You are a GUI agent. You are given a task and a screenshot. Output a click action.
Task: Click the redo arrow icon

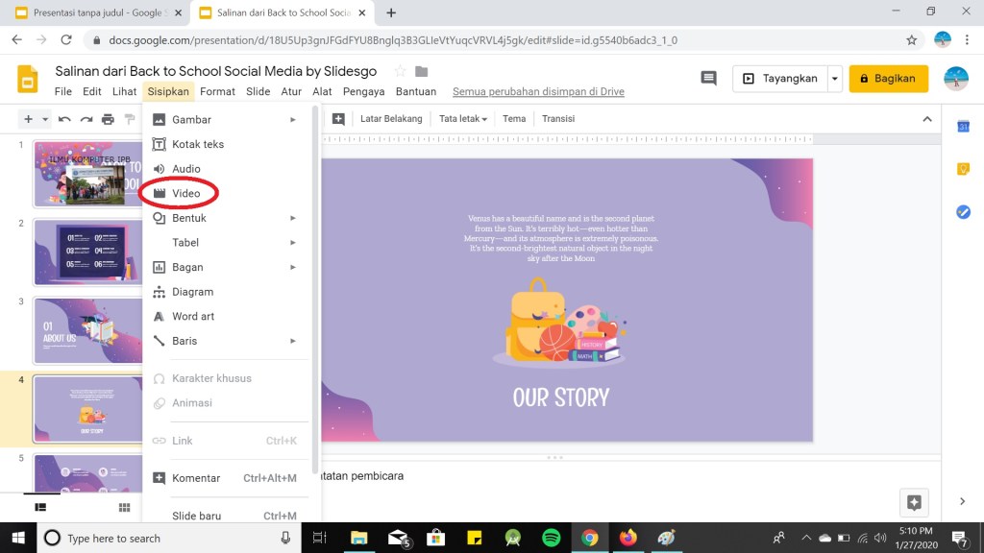point(86,119)
